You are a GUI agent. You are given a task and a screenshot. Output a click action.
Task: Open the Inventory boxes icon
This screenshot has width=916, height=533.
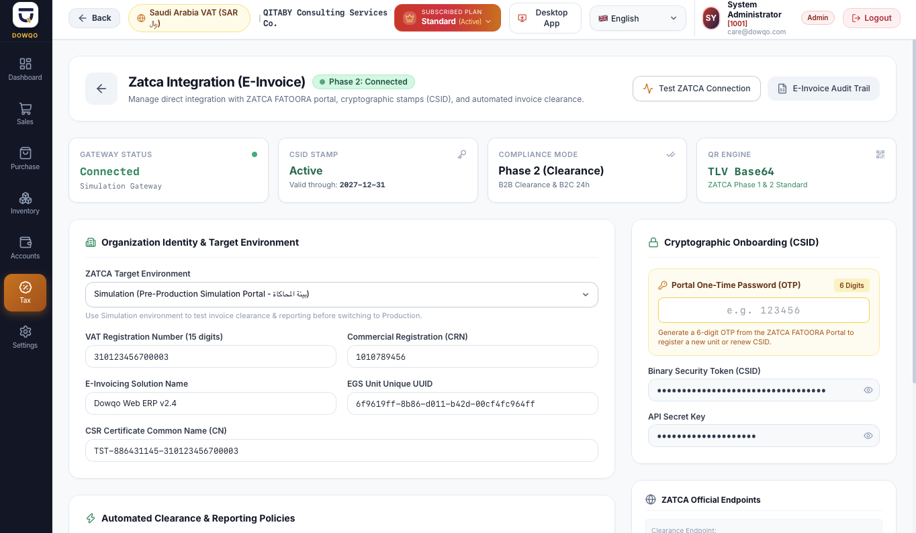click(x=26, y=198)
